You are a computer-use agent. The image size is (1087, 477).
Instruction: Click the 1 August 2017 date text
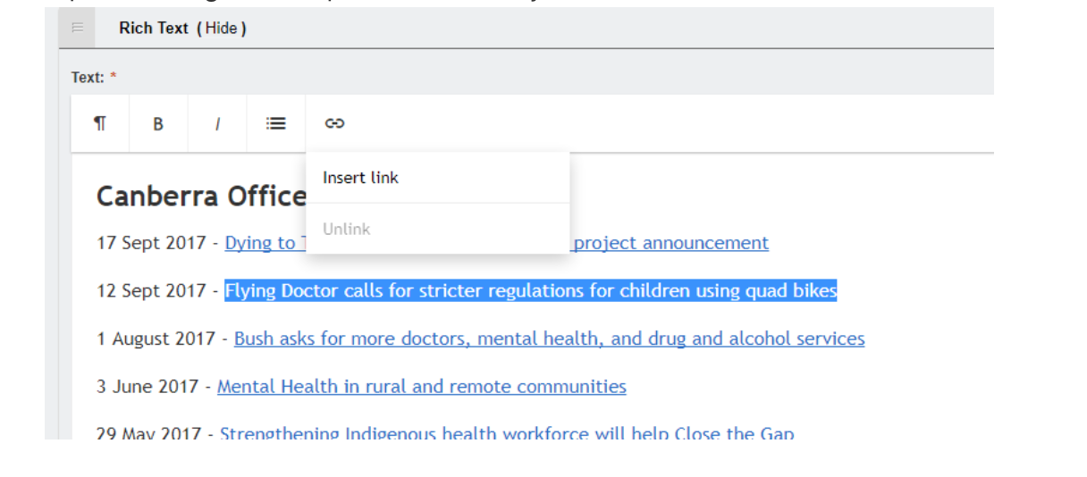point(156,339)
